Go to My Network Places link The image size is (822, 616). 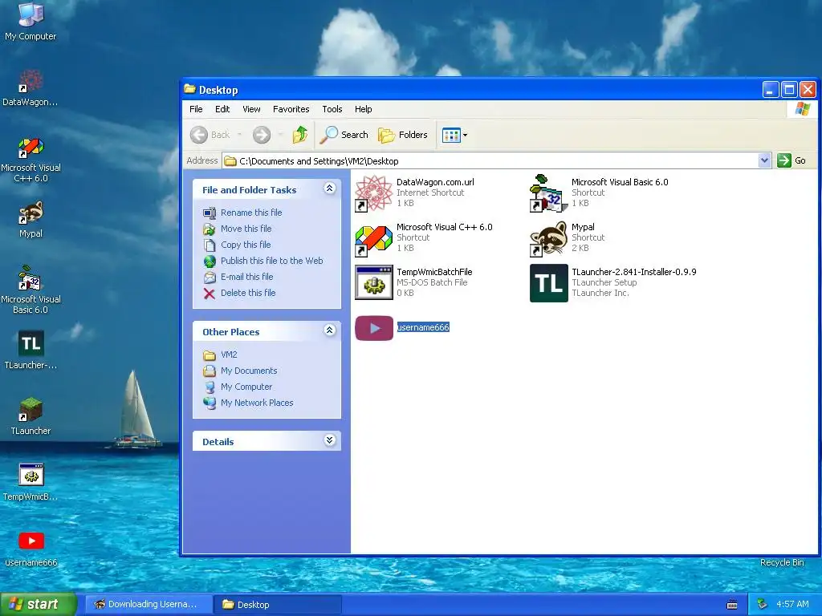[x=257, y=403]
